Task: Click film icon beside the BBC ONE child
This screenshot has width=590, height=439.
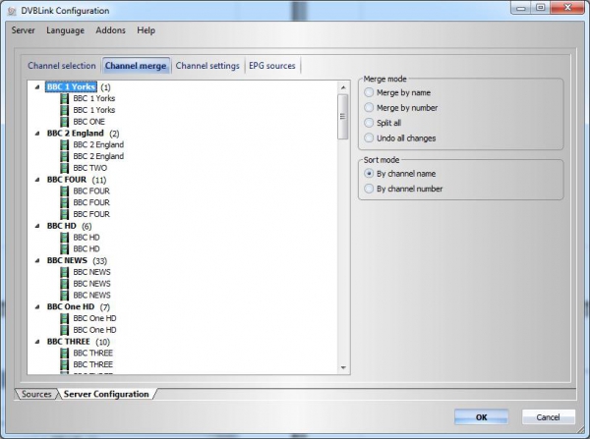Action: (x=65, y=122)
